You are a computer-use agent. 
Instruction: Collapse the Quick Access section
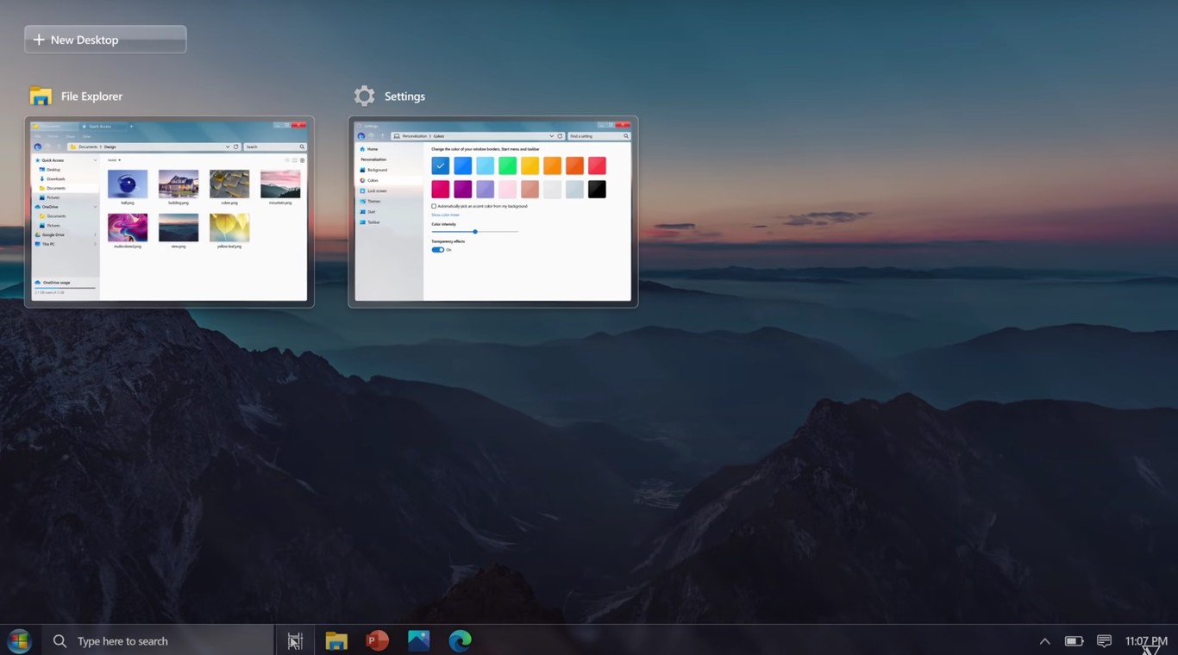pyautogui.click(x=95, y=160)
